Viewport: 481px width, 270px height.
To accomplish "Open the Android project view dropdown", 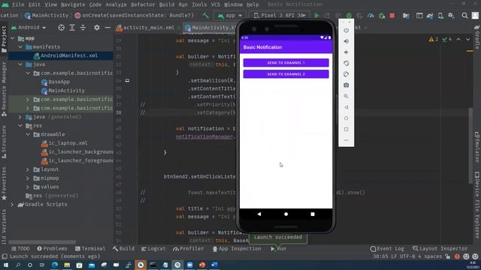I will (x=29, y=28).
